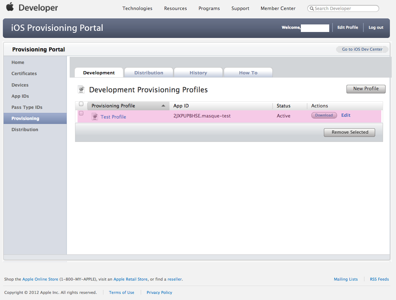
Task: Open App IDs in the sidebar
Action: [x=20, y=96]
